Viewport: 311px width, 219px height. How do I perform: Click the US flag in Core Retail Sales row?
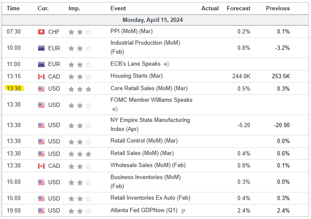click(41, 89)
